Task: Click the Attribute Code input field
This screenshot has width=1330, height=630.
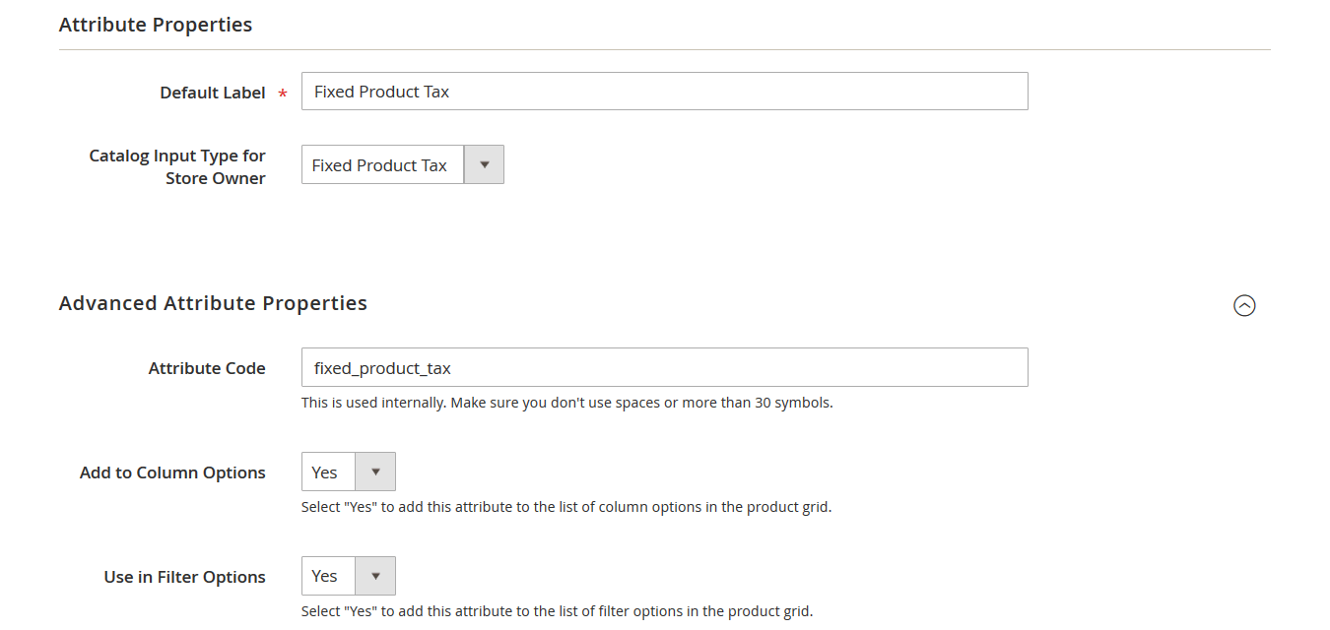Action: click(x=664, y=367)
